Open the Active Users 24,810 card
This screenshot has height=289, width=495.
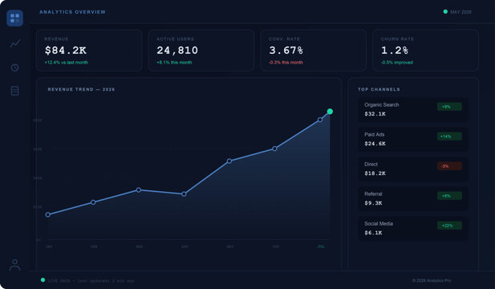click(201, 51)
